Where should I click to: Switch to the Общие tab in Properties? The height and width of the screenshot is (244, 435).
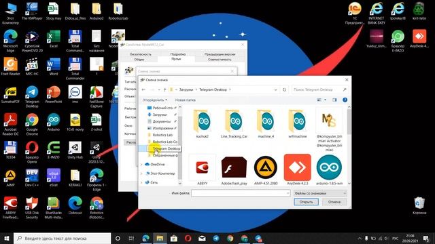(139, 59)
